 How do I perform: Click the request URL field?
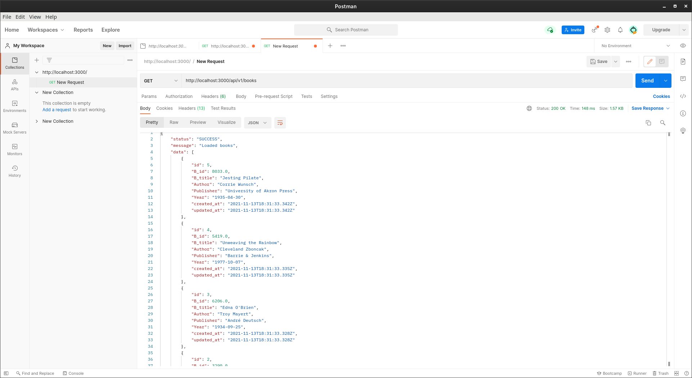point(407,81)
